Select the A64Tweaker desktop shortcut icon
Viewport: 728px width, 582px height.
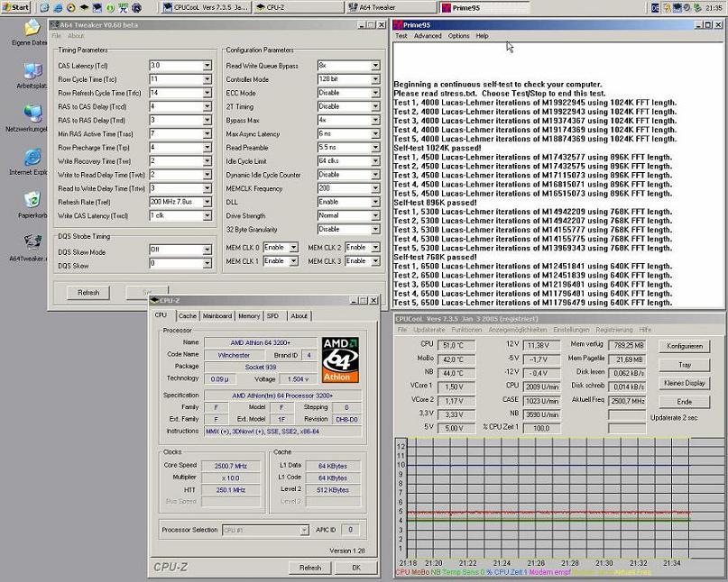[32, 243]
